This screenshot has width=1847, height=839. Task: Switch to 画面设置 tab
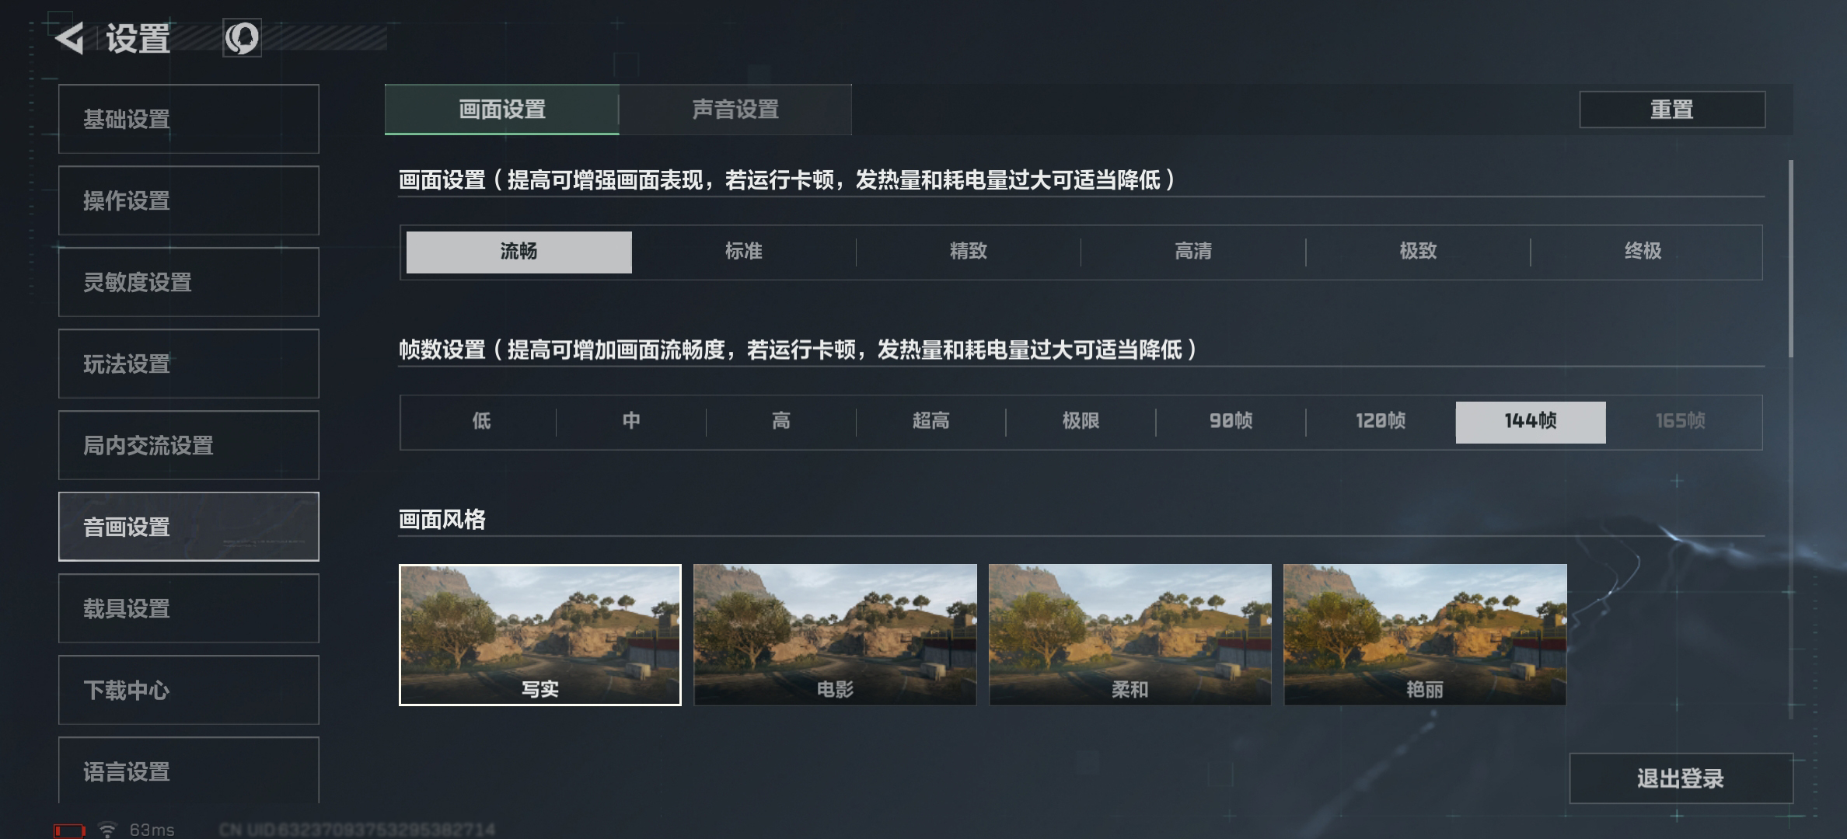point(502,110)
